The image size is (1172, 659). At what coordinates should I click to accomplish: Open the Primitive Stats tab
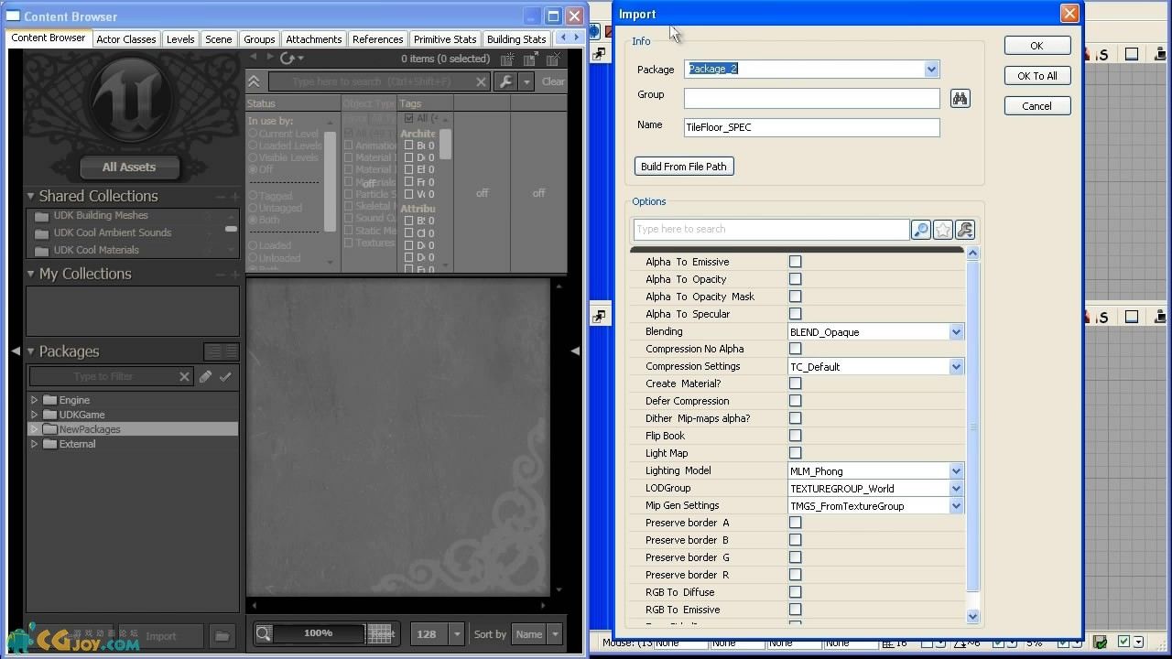[x=445, y=39]
